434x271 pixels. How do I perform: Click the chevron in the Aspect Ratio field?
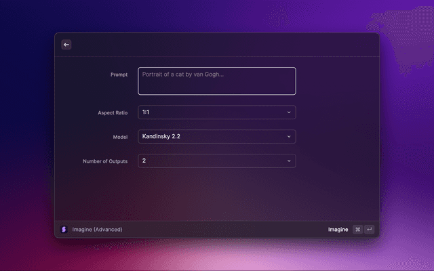coord(288,112)
